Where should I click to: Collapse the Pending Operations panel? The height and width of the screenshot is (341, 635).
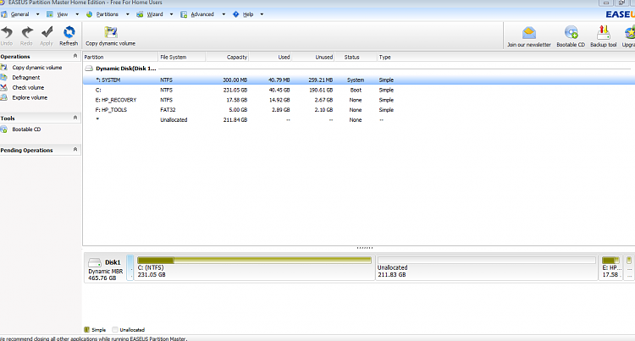[75, 150]
